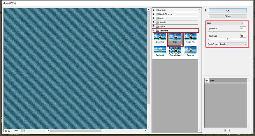Click the preview horizontal scrollbar right arrow
This screenshot has height=136, width=255.
(145, 130)
